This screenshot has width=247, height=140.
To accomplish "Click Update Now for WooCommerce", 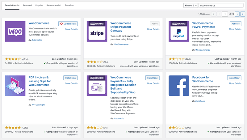I will [x=68, y=24].
